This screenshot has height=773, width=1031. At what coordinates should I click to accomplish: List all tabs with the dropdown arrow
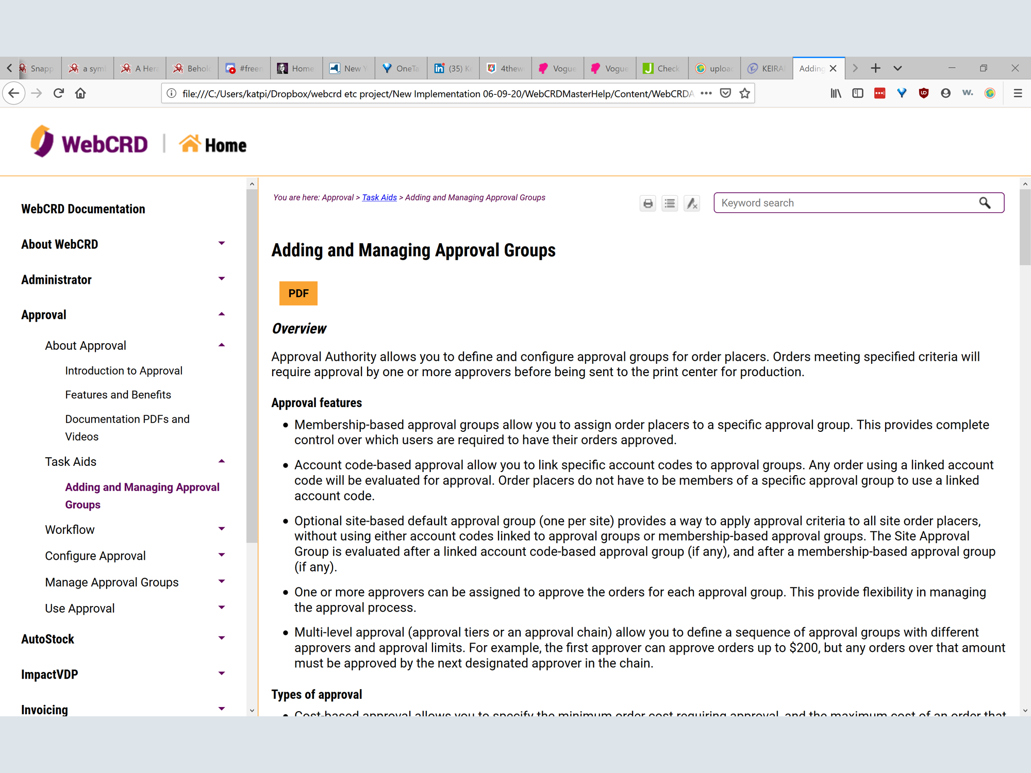[897, 68]
